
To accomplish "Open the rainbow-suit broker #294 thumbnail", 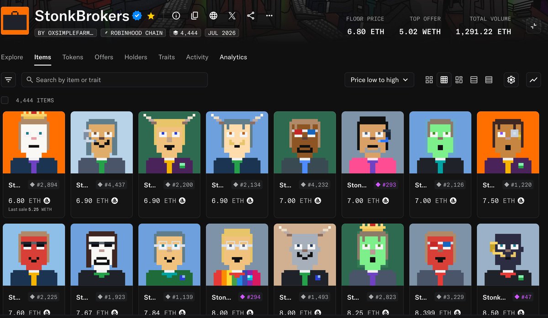I will 237,255.
